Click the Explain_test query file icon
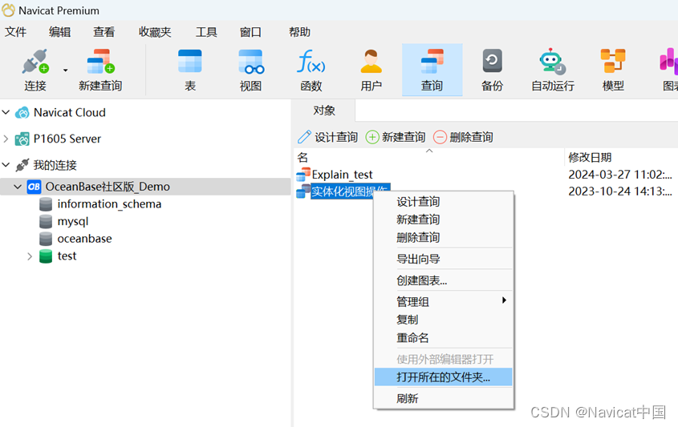 click(x=303, y=174)
